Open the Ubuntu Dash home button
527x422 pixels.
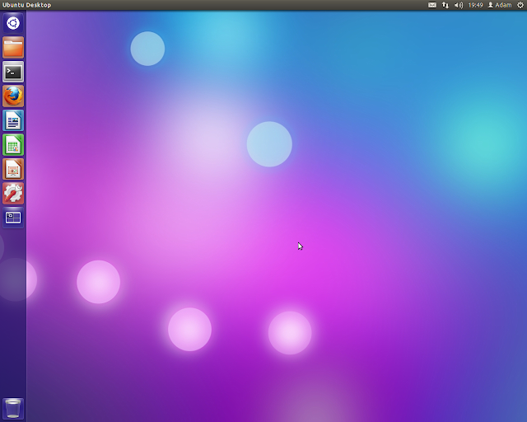click(13, 23)
